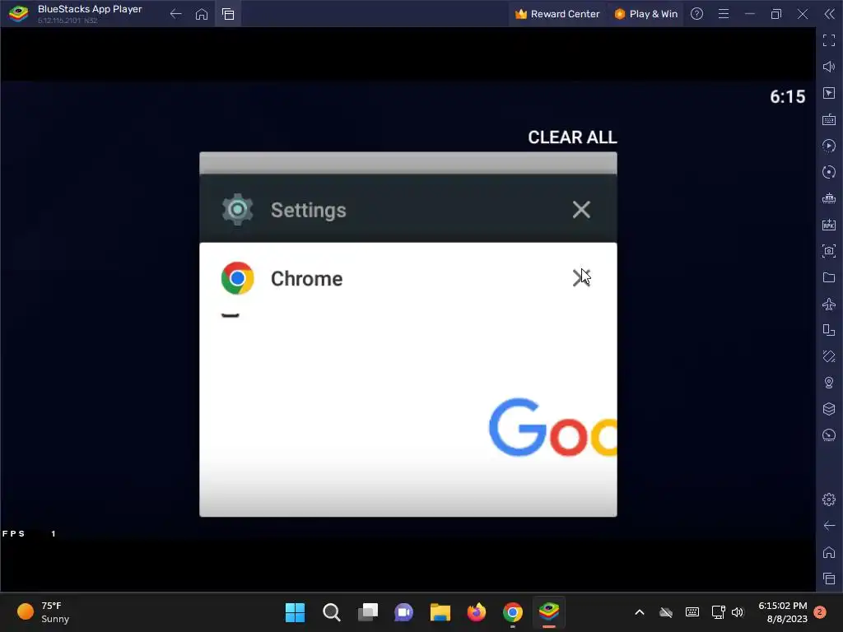
Task: Collapse the sidebar with double chevron
Action: (x=829, y=14)
